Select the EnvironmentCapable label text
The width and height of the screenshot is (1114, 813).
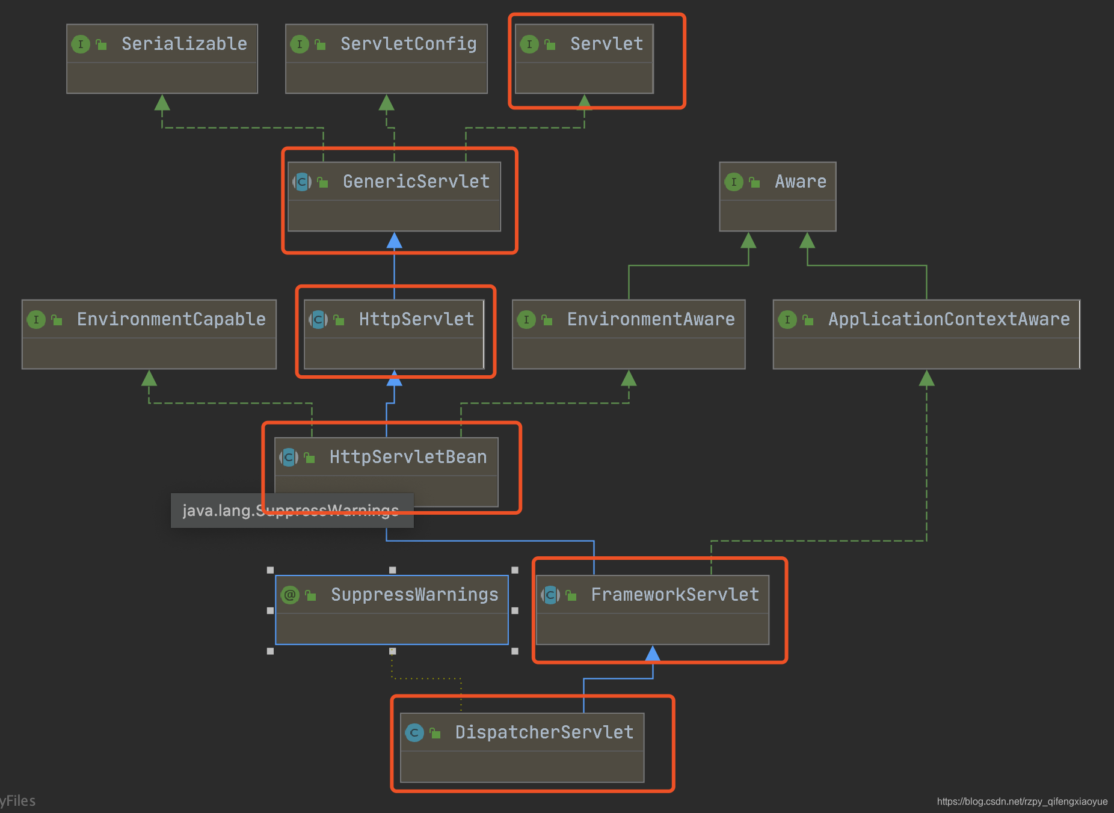[171, 319]
